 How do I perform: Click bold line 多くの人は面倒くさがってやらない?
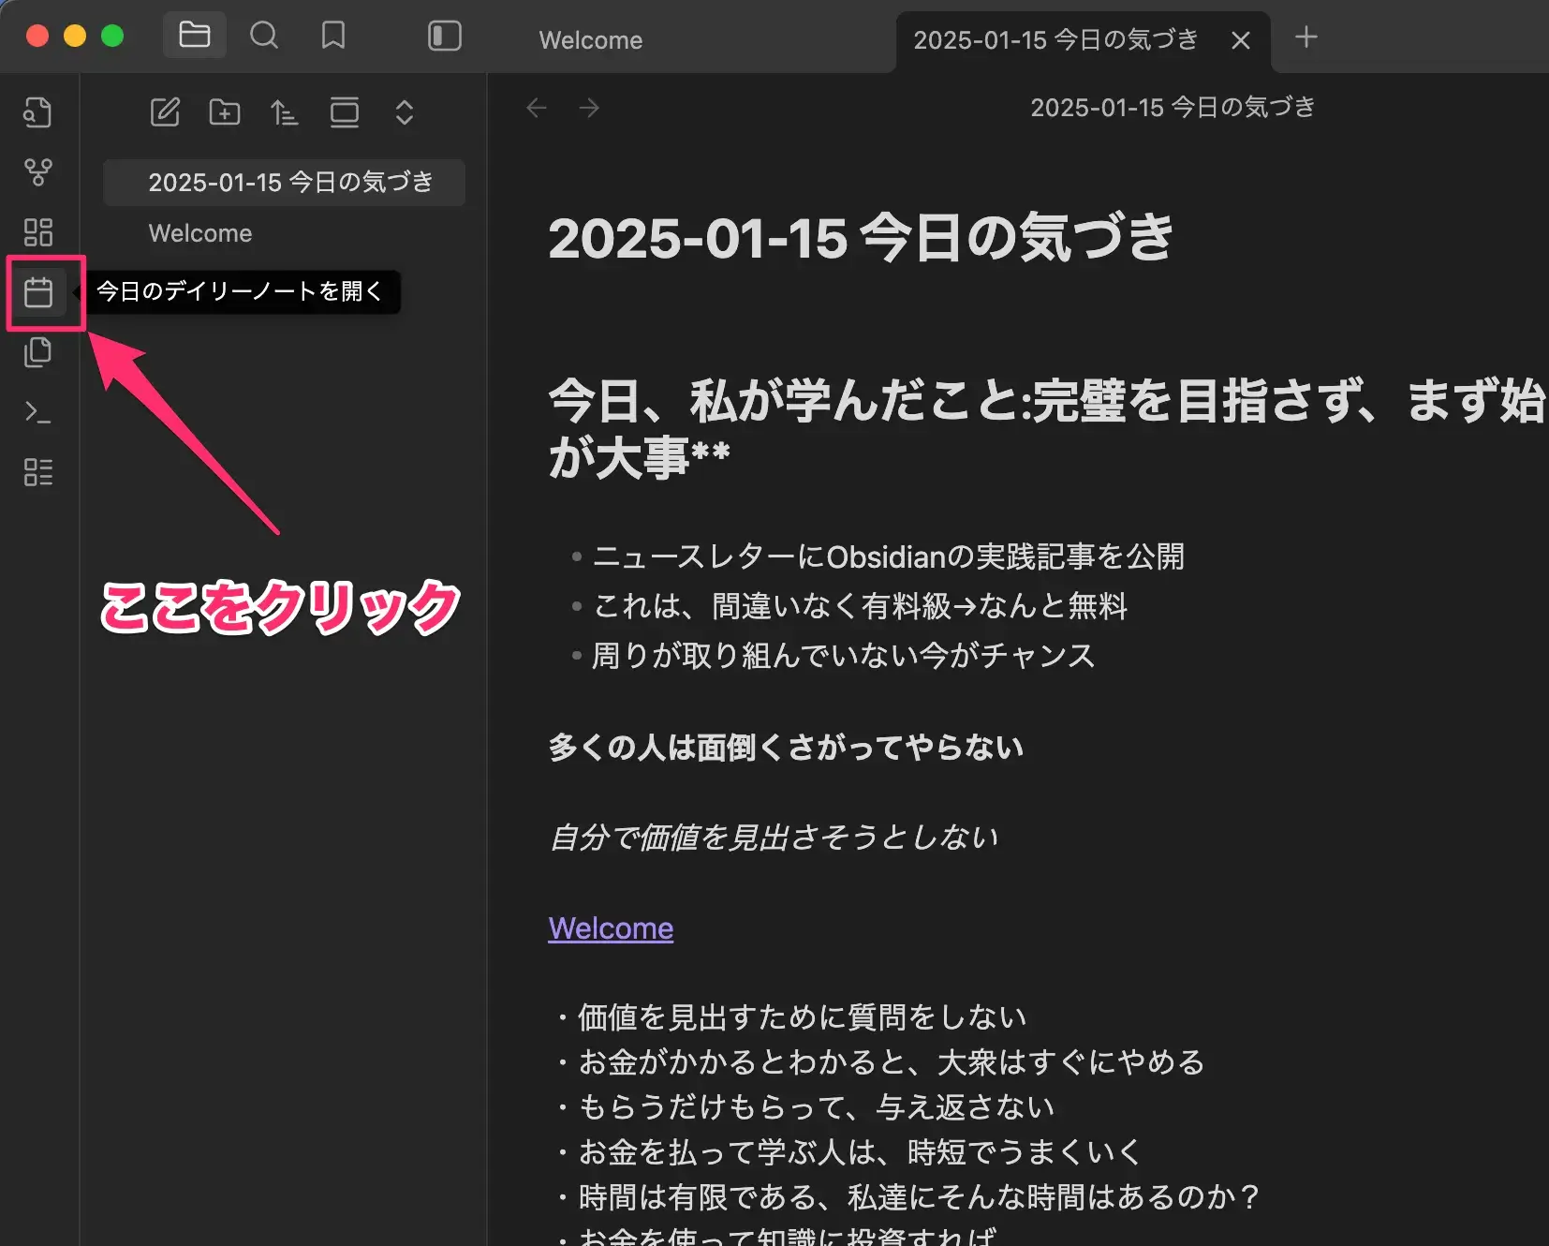point(786,747)
